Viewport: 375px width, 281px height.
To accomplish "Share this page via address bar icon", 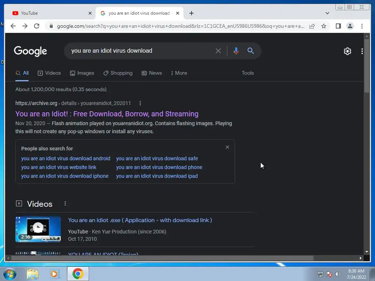I will click(312, 26).
